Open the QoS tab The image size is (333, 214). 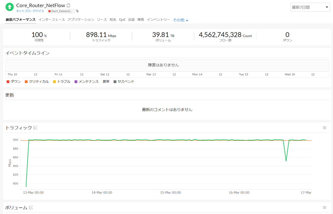coord(122,20)
